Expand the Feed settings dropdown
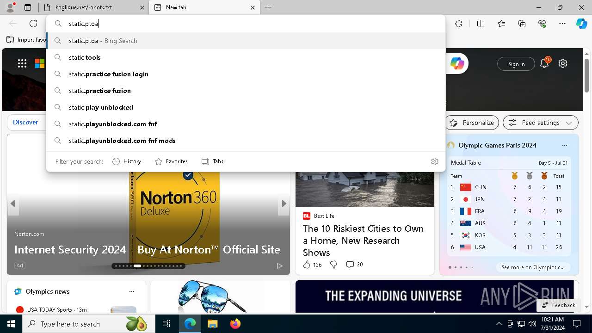Viewport: 592px width, 333px height. click(x=541, y=123)
